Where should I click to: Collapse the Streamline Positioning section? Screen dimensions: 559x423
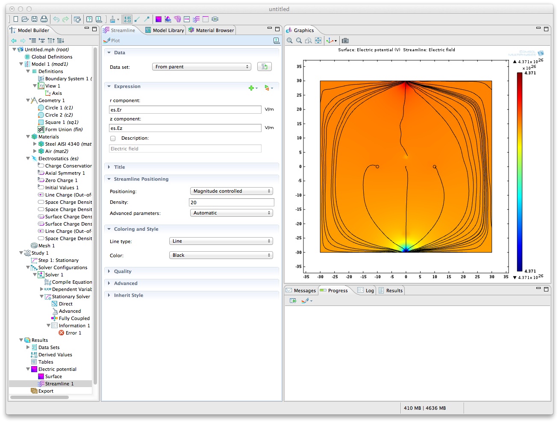pyautogui.click(x=109, y=179)
